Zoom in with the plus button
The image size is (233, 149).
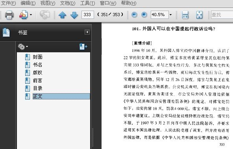point(144,15)
